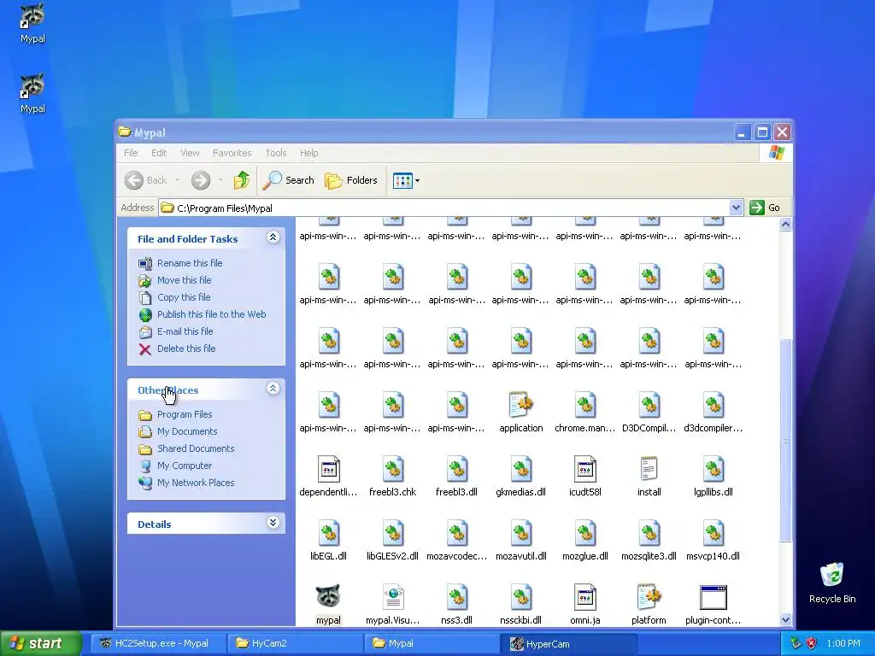Image resolution: width=875 pixels, height=656 pixels.
Task: Expand the Address bar dropdown
Action: click(736, 208)
